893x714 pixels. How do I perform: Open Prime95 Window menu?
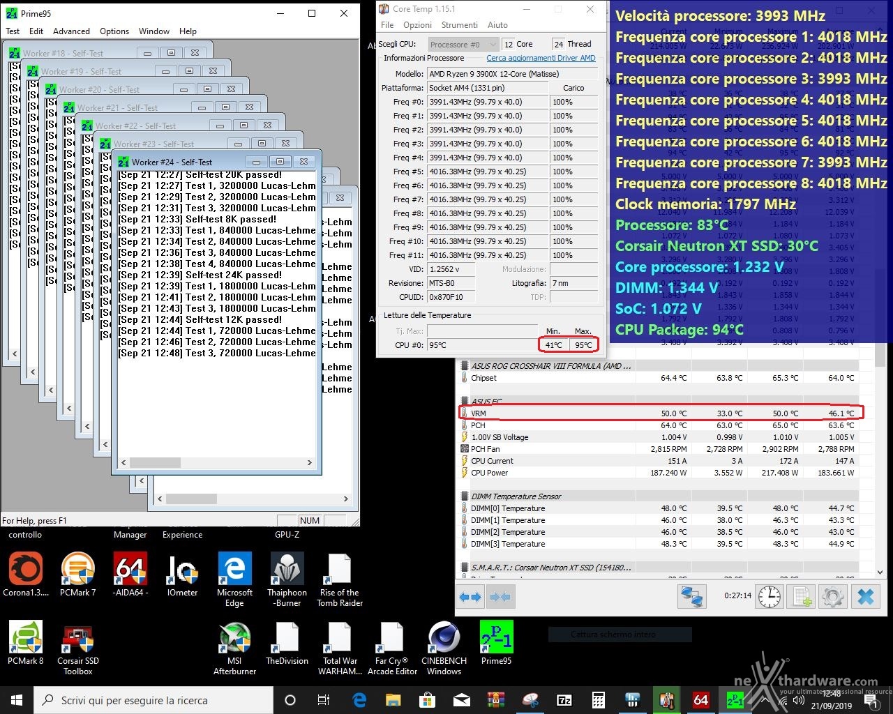(x=154, y=31)
